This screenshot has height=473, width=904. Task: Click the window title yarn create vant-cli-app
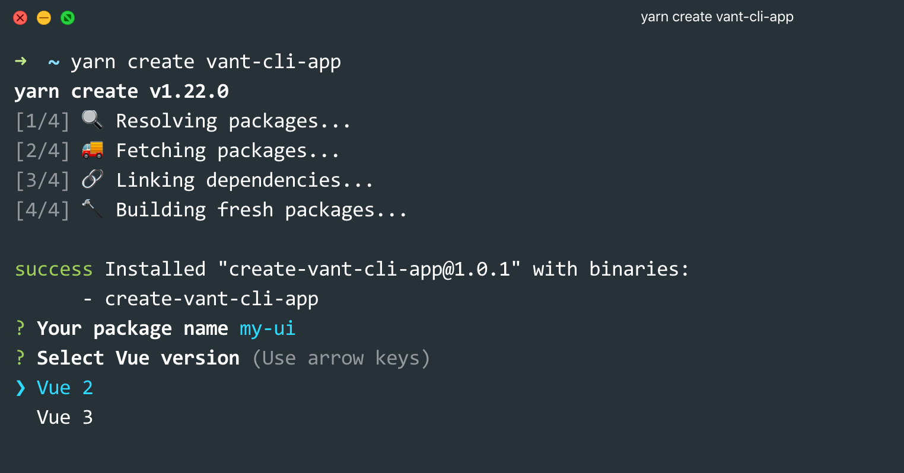(717, 17)
